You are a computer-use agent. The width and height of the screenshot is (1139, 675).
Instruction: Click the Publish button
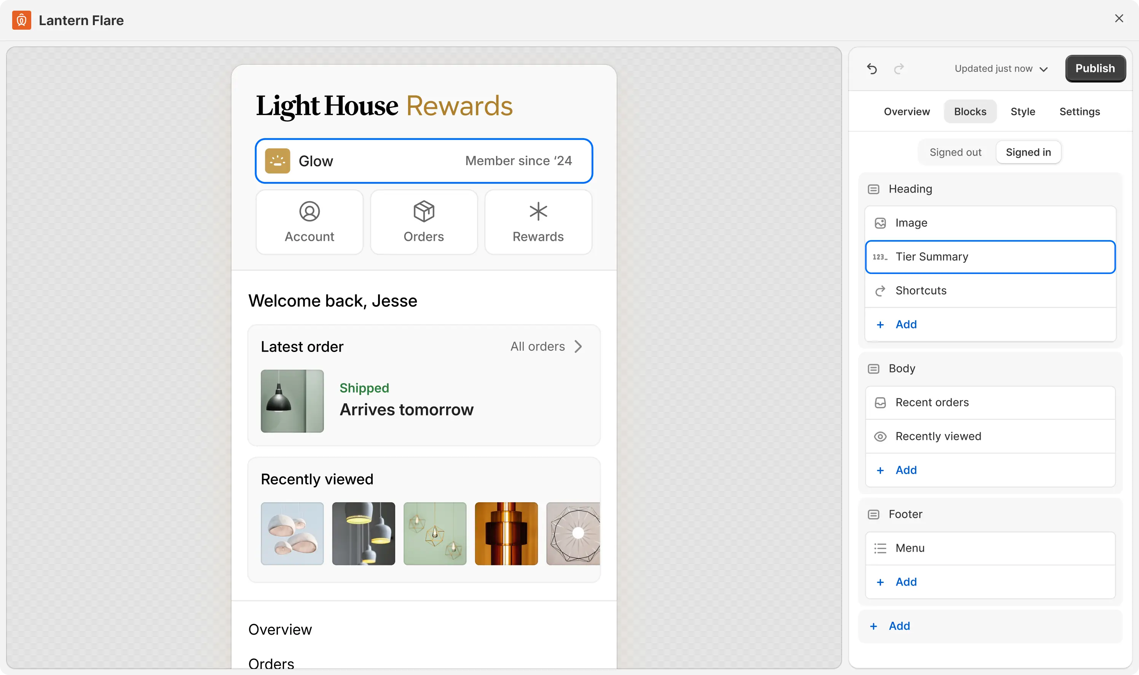click(1095, 68)
